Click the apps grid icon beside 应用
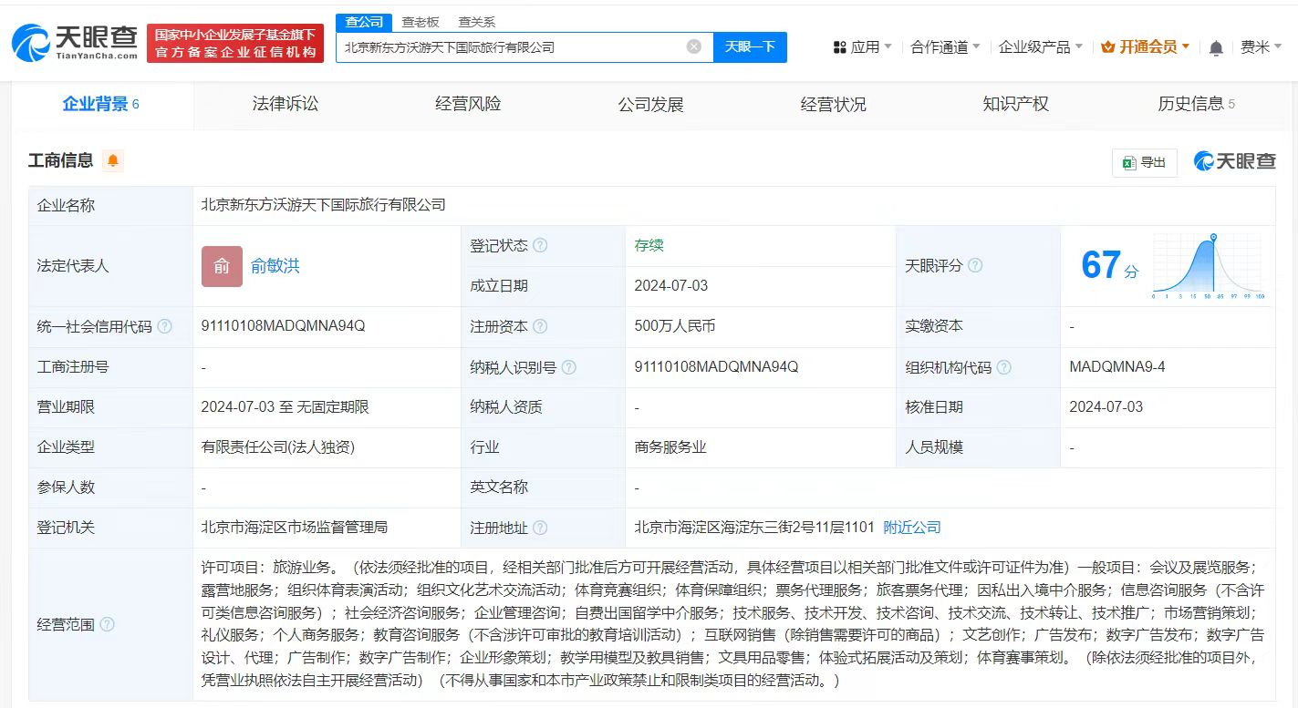Image resolution: width=1298 pixels, height=708 pixels. tap(840, 47)
